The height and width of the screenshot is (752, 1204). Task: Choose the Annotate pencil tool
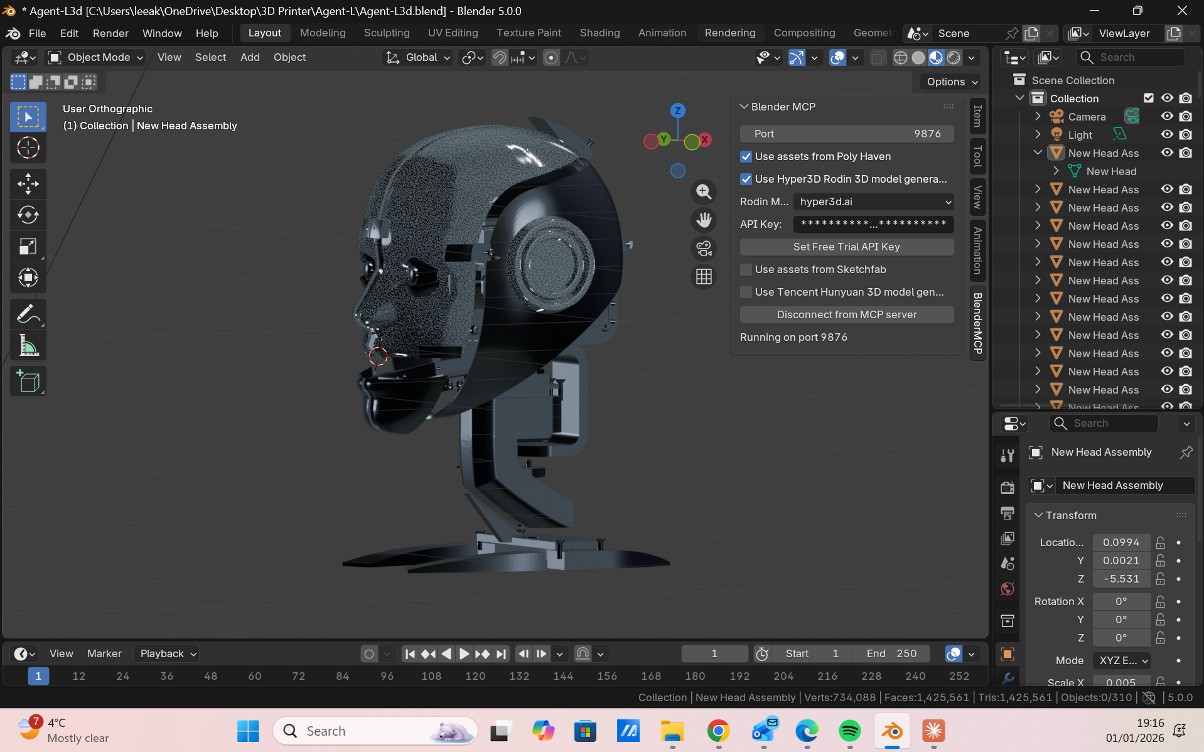28,314
